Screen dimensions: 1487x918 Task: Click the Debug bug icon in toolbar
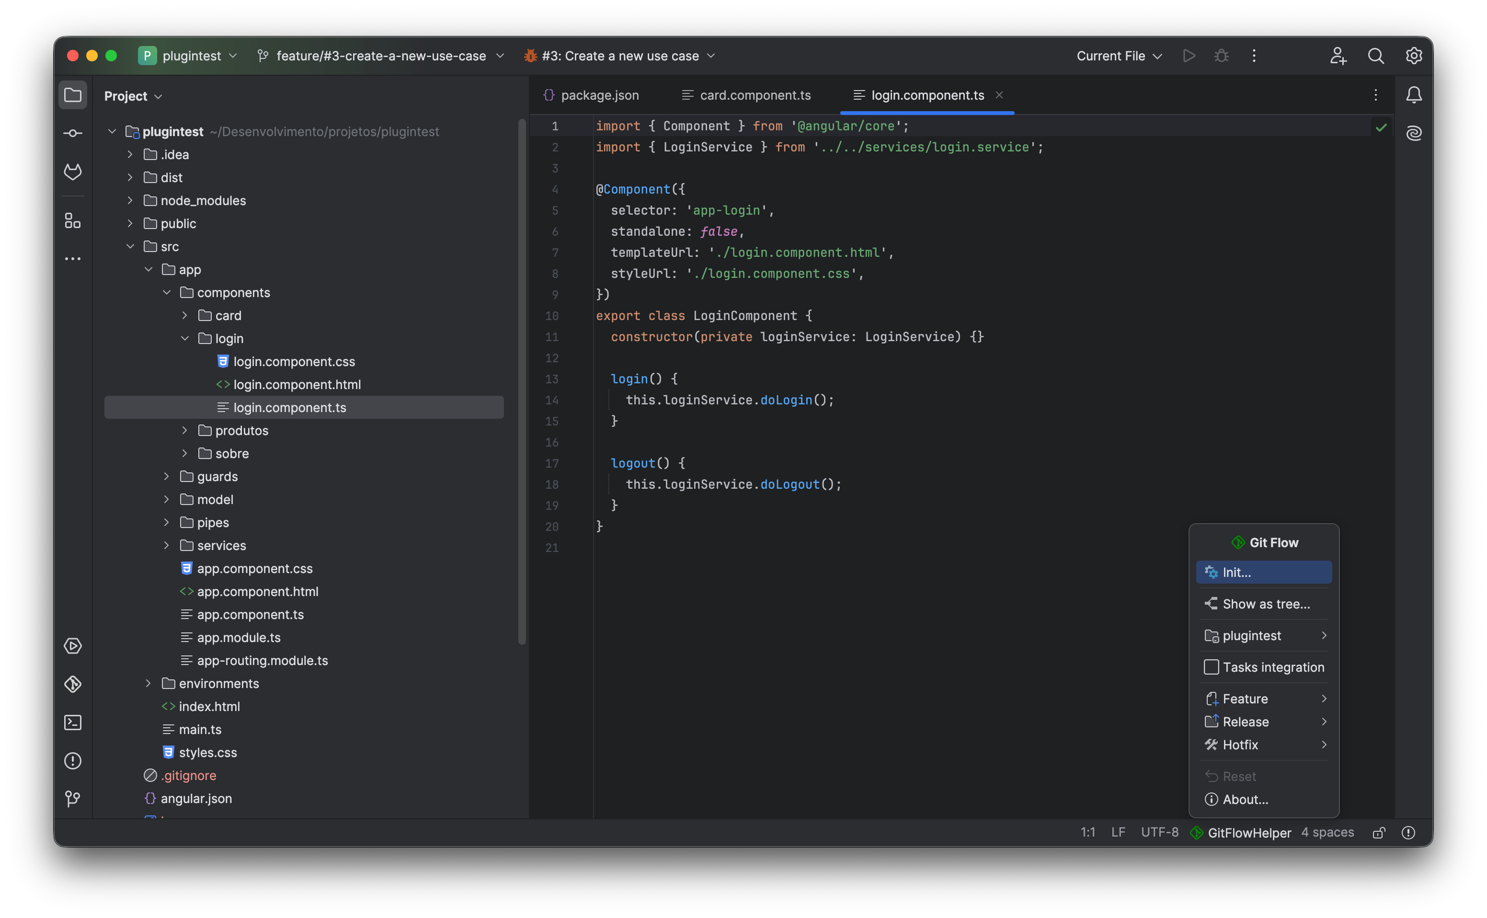point(1221,56)
